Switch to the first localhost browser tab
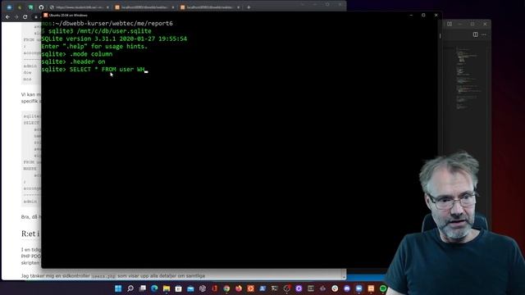The image size is (525, 295). (x=144, y=7)
